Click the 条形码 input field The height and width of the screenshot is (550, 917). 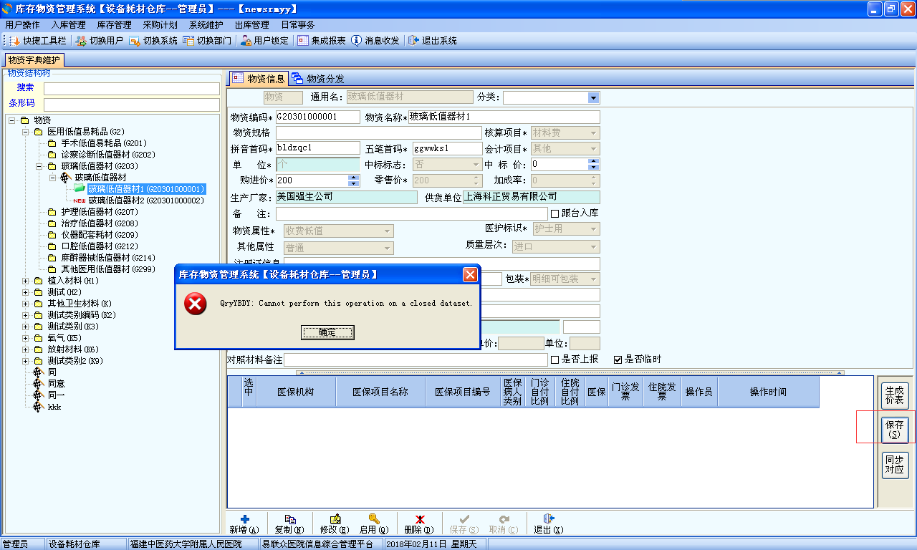(132, 105)
